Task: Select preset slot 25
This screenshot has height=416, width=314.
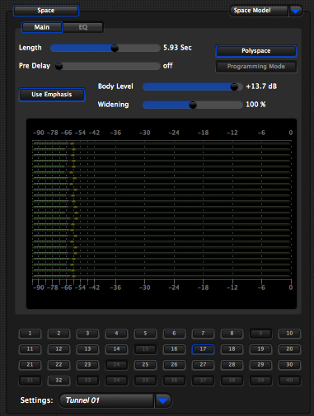Action: point(145,365)
